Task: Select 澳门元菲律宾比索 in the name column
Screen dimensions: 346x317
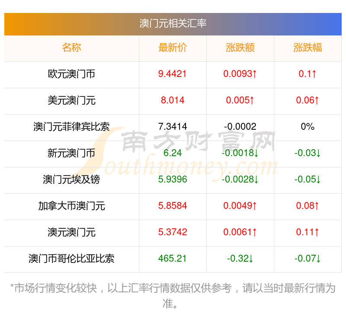Action: 71,127
